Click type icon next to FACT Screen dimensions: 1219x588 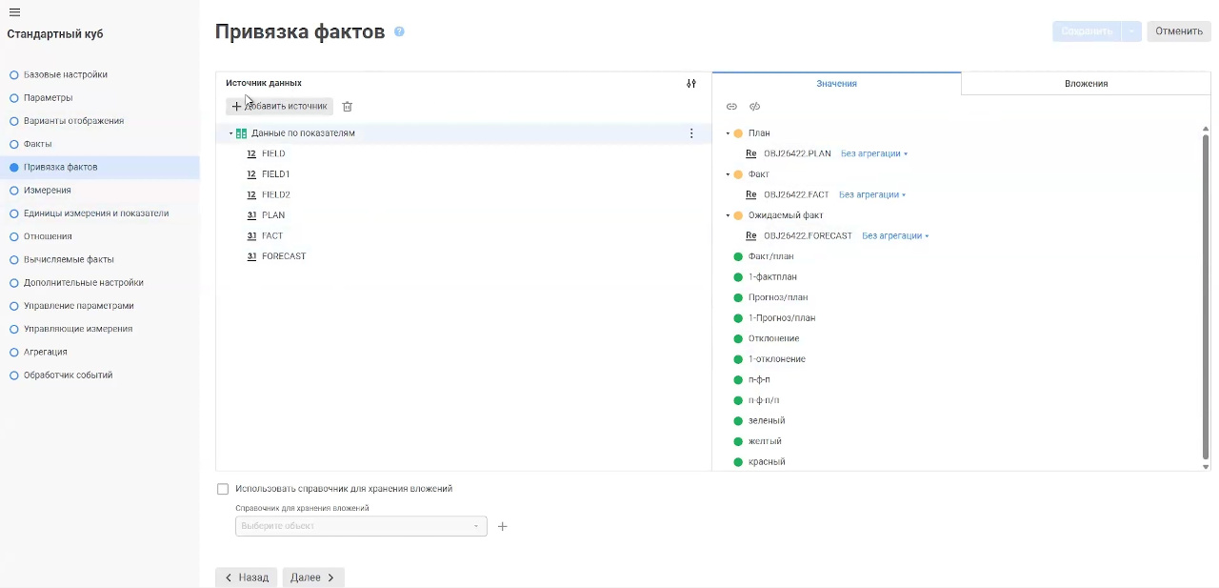pos(251,235)
